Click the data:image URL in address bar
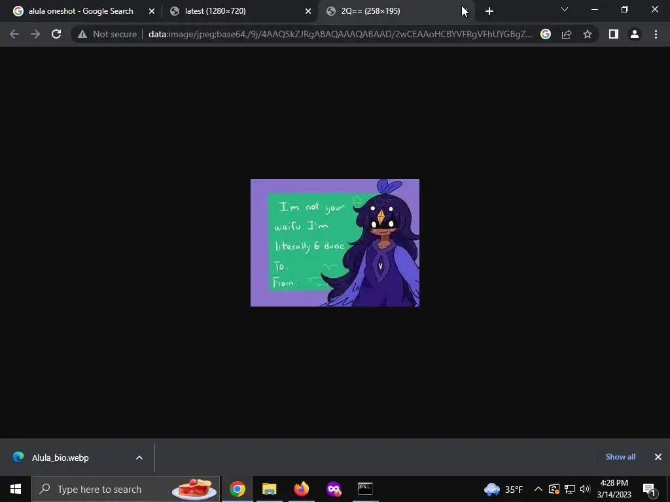 pos(340,34)
